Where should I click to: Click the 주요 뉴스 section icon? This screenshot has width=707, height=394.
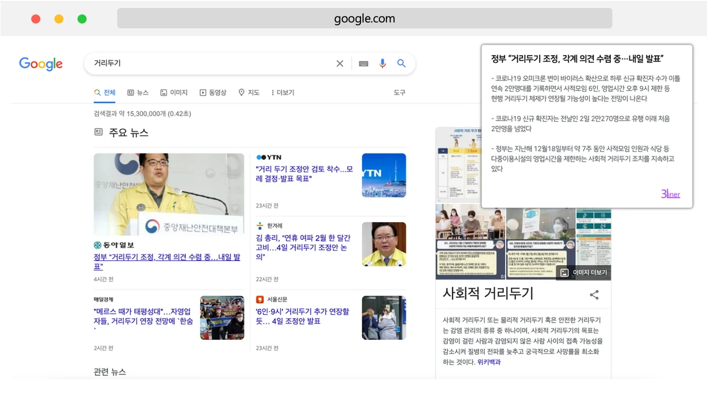coord(98,132)
